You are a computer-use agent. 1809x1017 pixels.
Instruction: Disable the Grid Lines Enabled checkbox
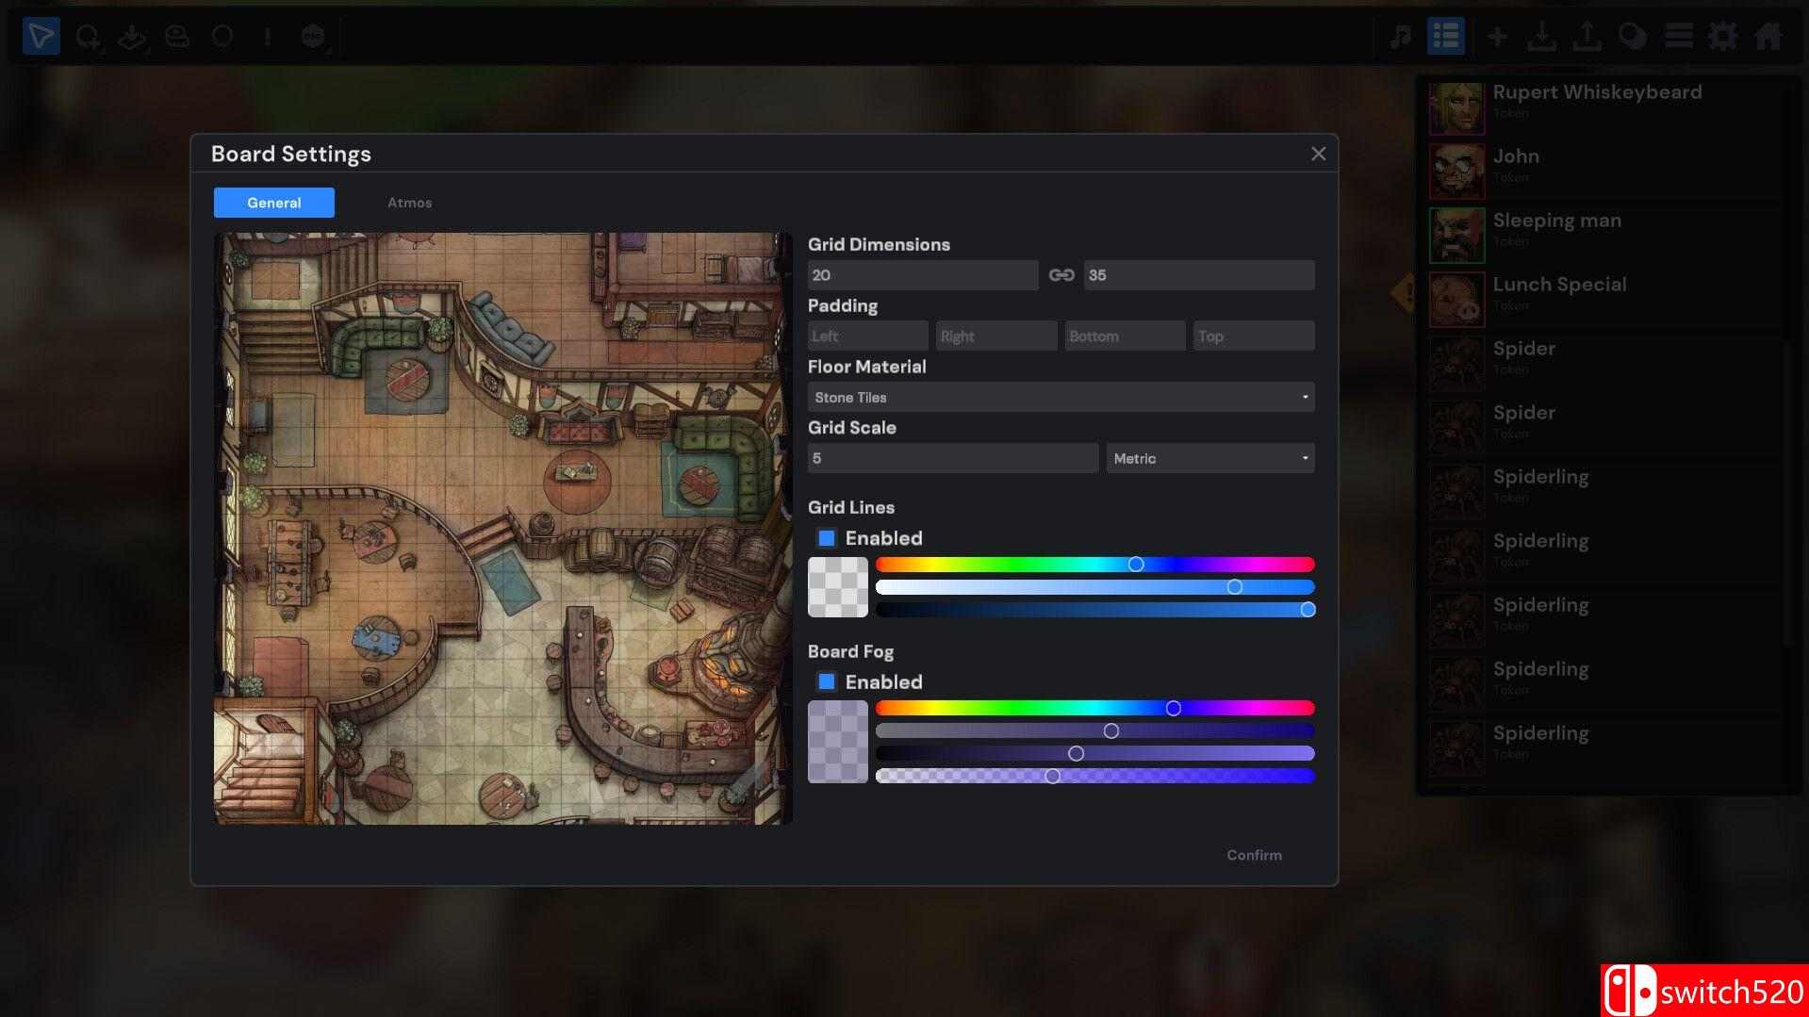pos(827,538)
